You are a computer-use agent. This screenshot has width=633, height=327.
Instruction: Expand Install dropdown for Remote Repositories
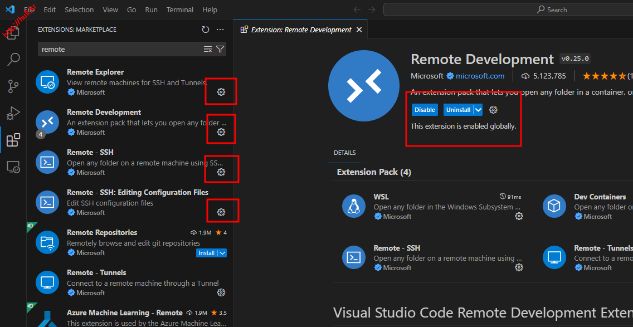coord(222,253)
